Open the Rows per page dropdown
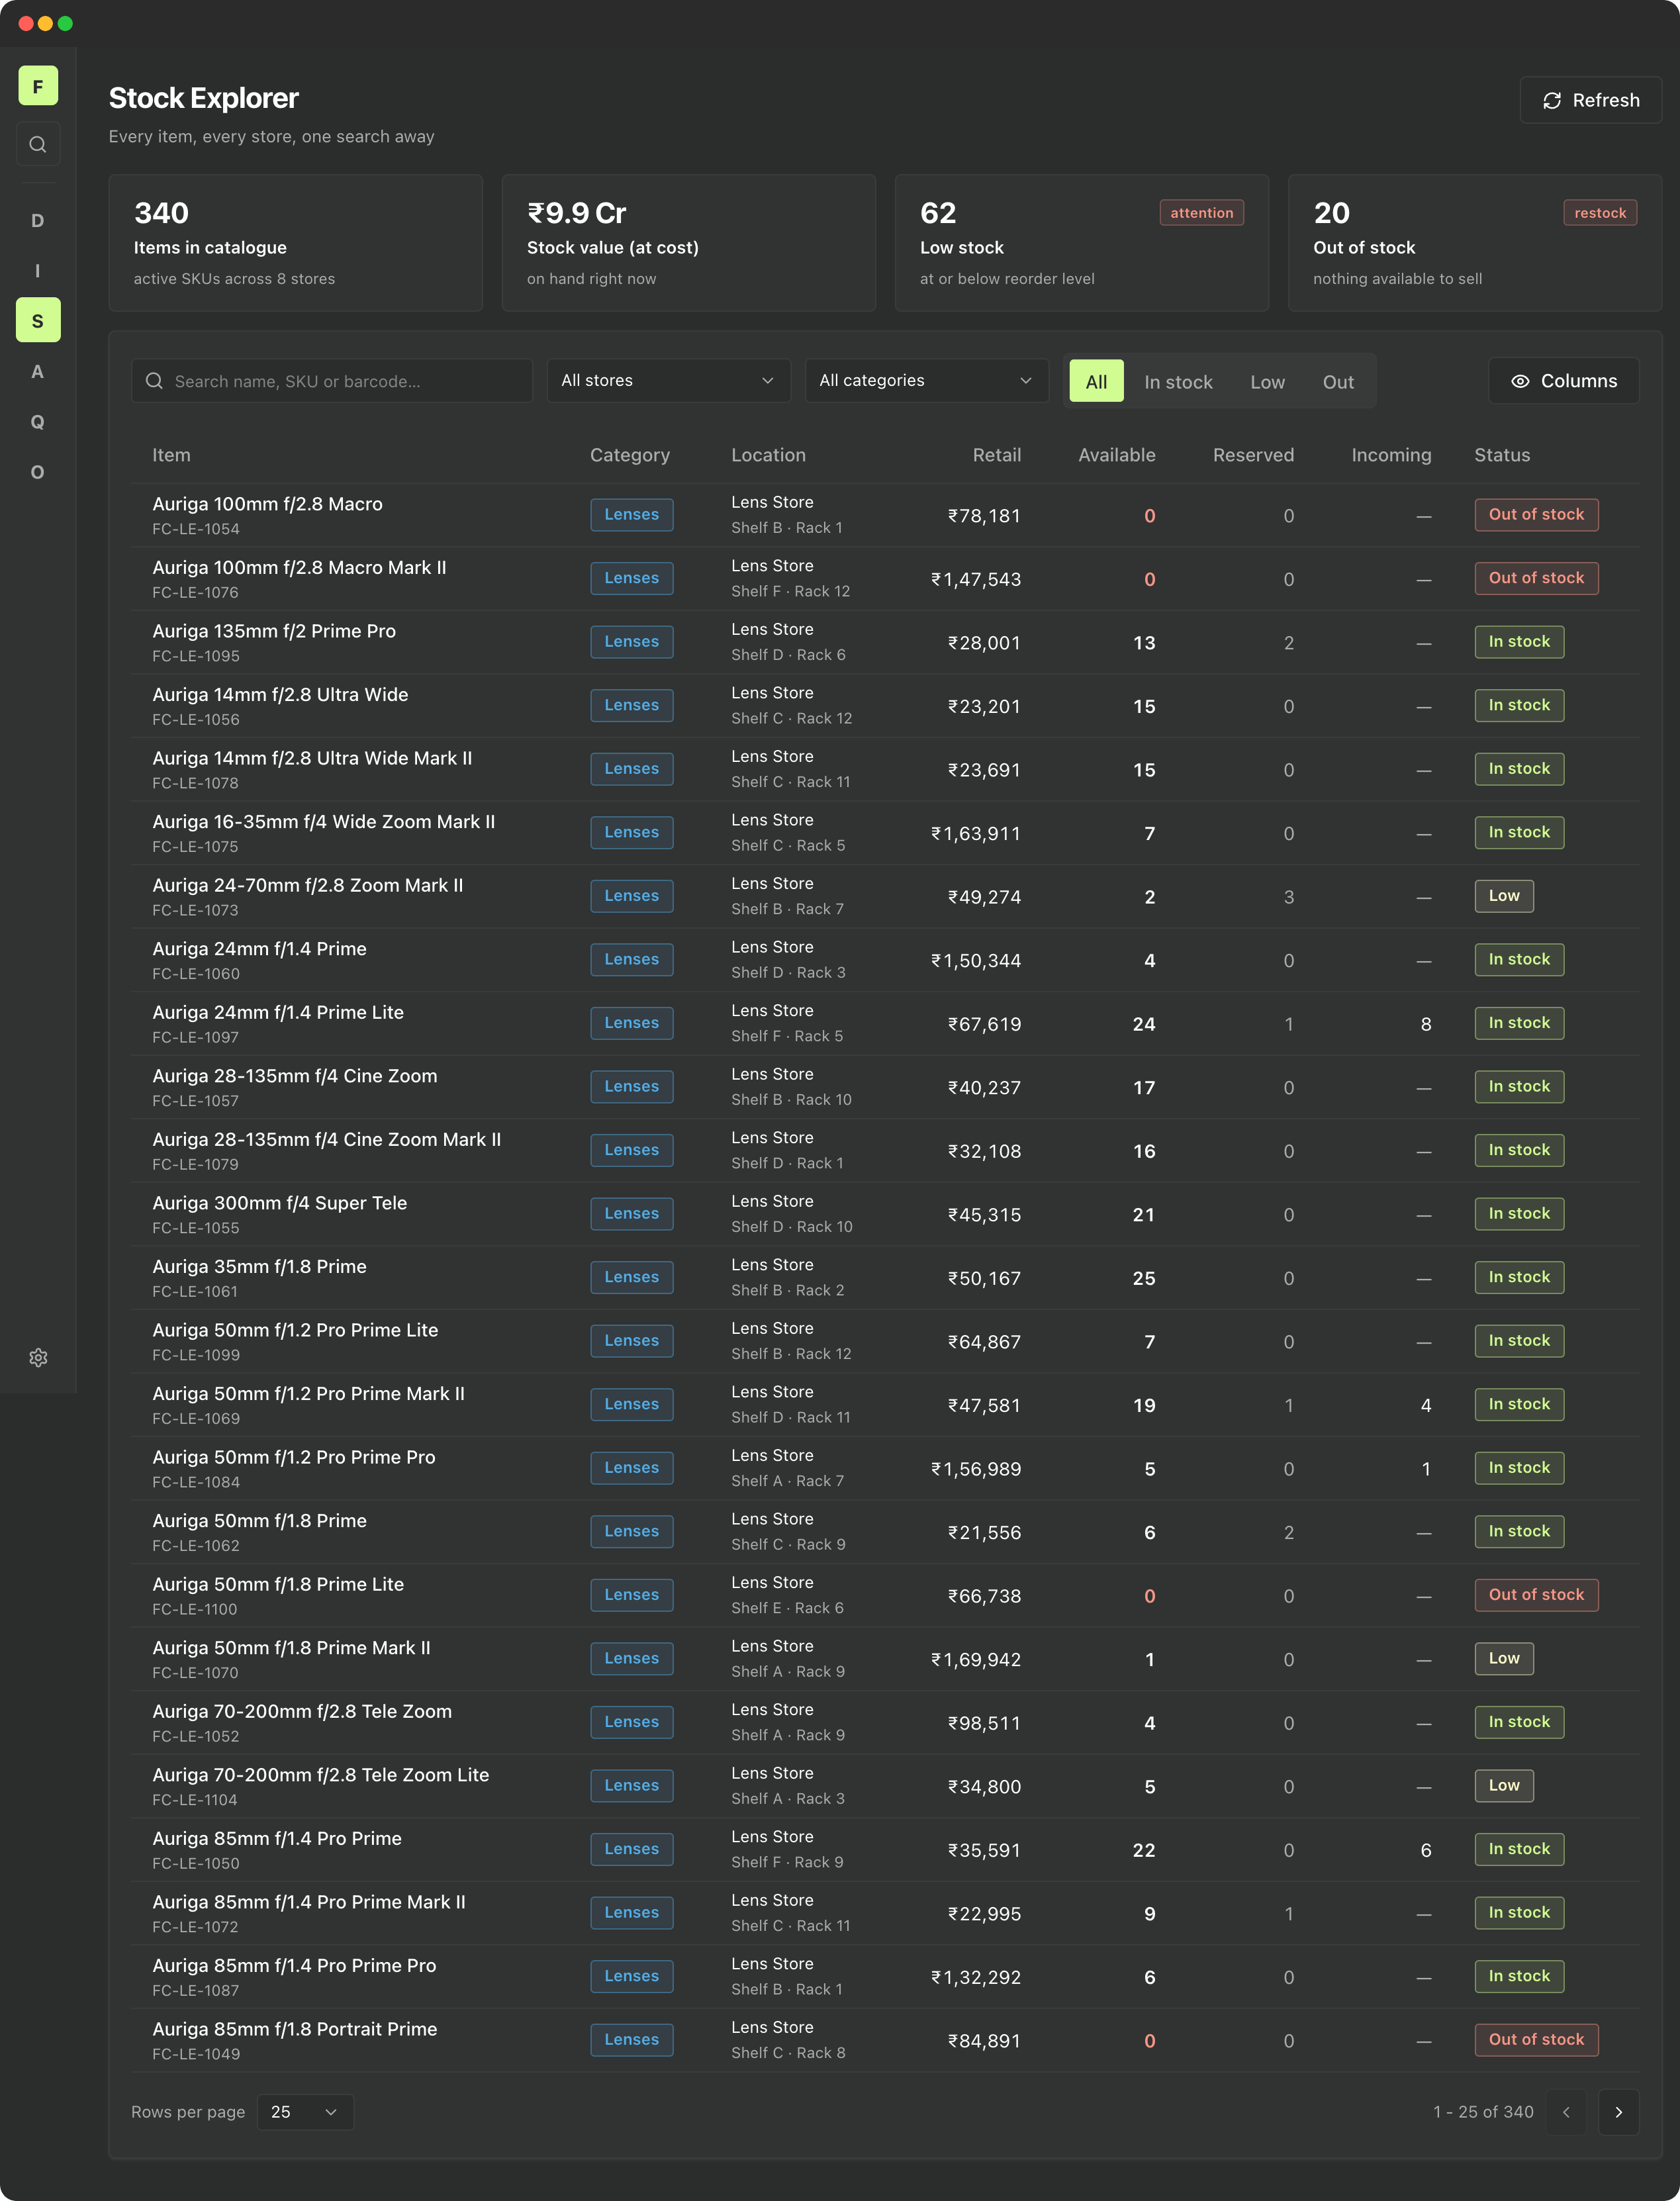The image size is (1680, 2201). click(x=305, y=2112)
